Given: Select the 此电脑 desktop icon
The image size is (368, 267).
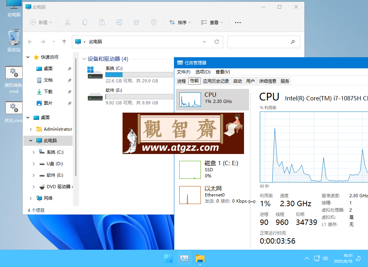Looking at the screenshot, I should point(14,9).
